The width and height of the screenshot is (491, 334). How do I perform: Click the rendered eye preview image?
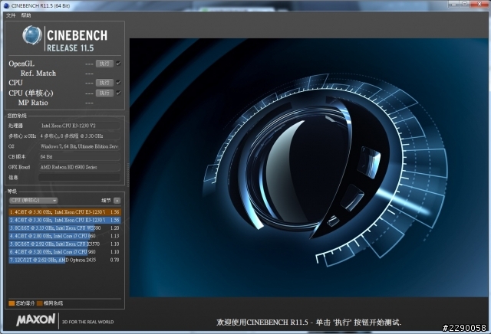(308, 168)
